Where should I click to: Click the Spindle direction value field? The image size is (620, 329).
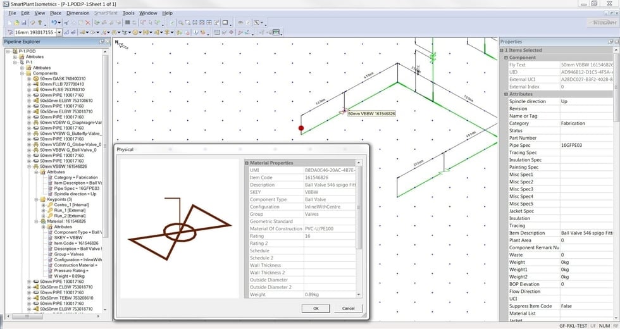pos(585,101)
